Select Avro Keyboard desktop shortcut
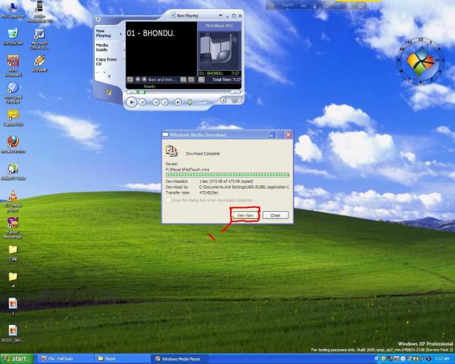This screenshot has width=455, height=364. (13, 66)
